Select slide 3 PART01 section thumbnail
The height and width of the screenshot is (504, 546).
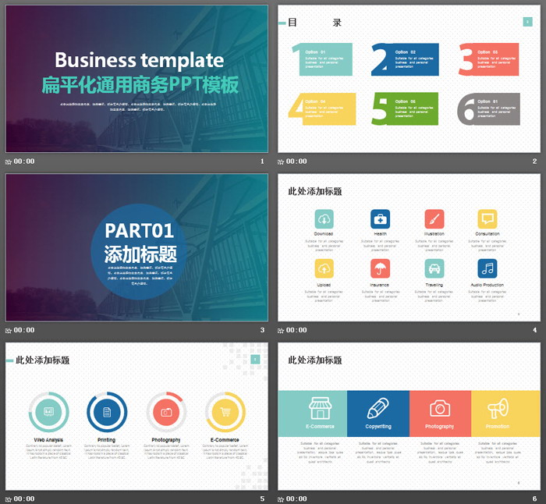click(136, 247)
